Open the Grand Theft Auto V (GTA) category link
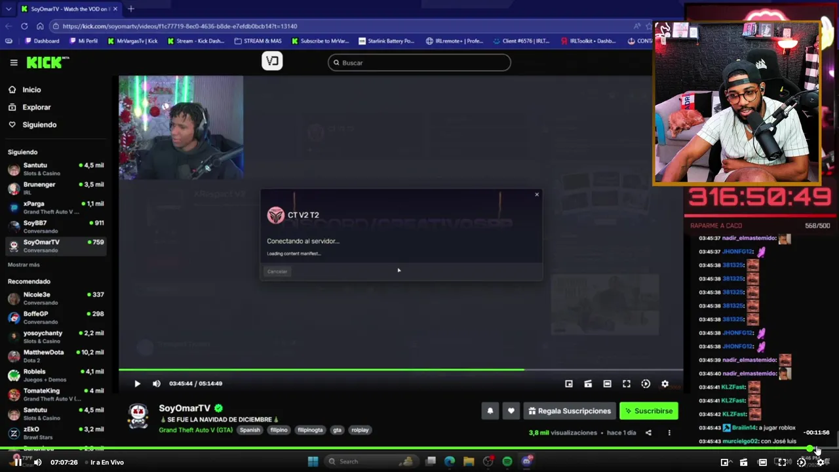 [x=196, y=430]
